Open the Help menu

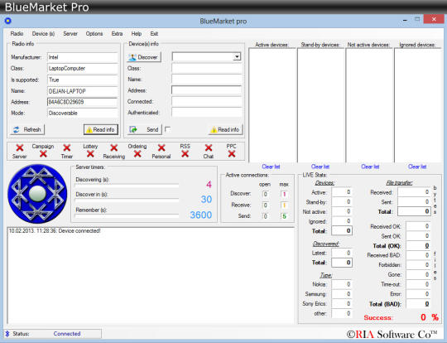click(137, 34)
